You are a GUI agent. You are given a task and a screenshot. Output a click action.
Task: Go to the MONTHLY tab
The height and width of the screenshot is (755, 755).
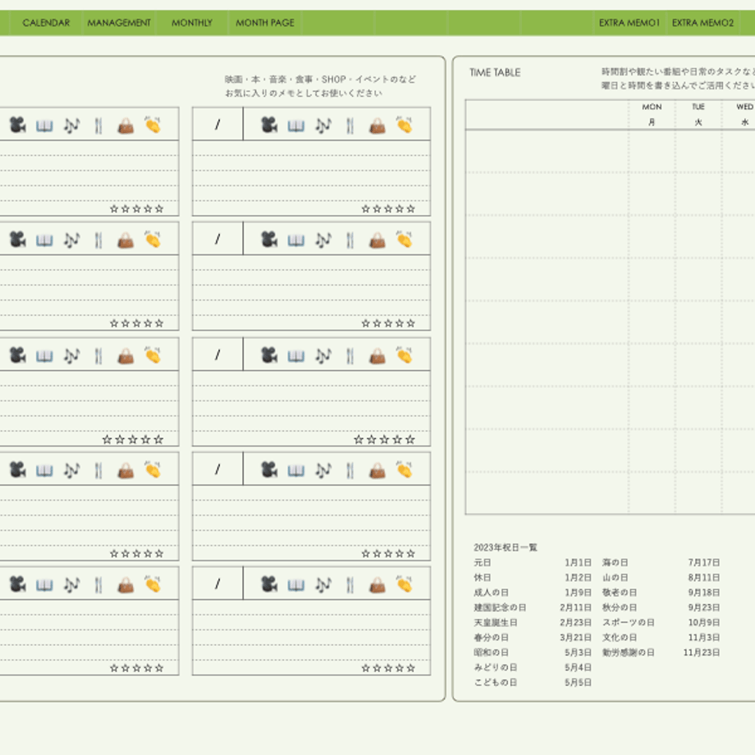192,23
